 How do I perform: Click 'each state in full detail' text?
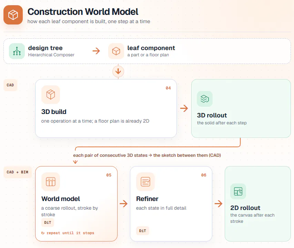pos(161,208)
